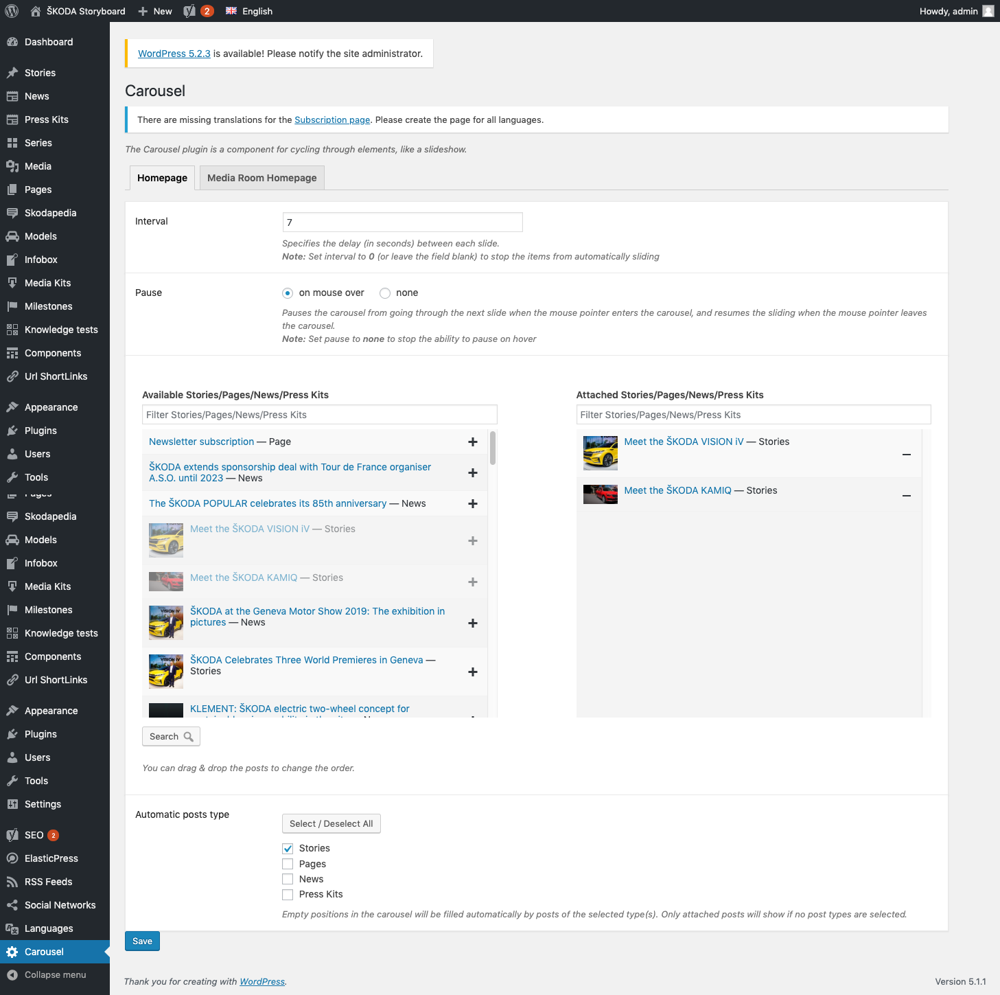Image resolution: width=1000 pixels, height=995 pixels.
Task: Click the Search button below available list
Action: point(171,736)
